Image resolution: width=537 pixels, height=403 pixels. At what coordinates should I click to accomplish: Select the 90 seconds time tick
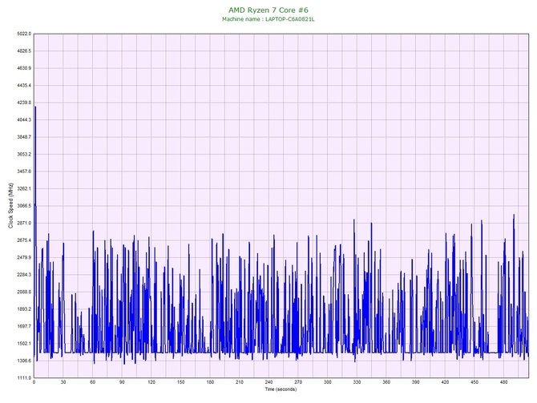[x=122, y=382]
